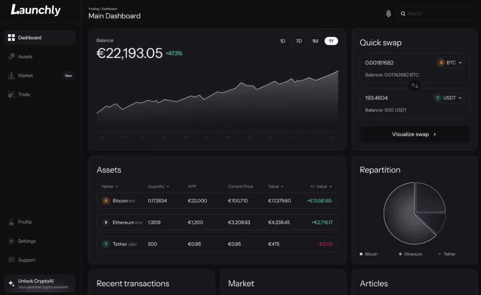Open Dashboard via its grid icon
Screen dimensions: 481x295
[11, 38]
